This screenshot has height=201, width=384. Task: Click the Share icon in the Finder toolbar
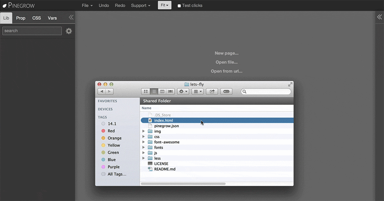212,91
